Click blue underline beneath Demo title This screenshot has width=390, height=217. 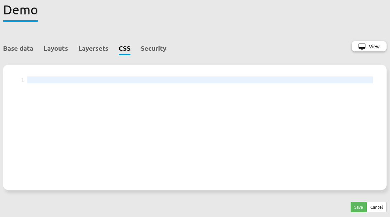click(x=21, y=21)
